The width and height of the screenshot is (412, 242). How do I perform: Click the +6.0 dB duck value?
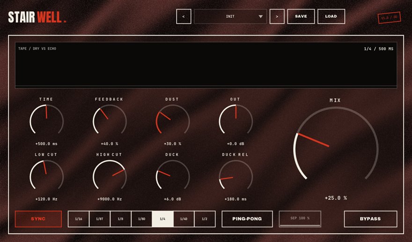pos(173,199)
